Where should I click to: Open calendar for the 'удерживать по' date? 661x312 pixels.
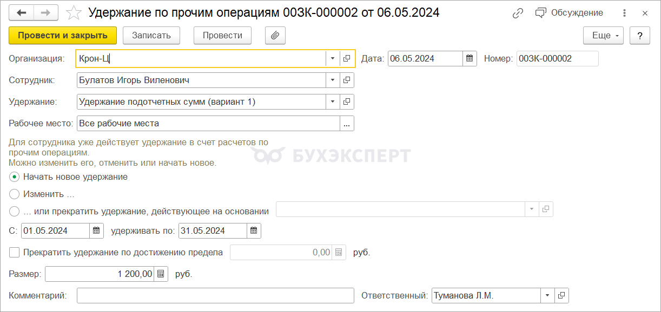[x=254, y=231]
